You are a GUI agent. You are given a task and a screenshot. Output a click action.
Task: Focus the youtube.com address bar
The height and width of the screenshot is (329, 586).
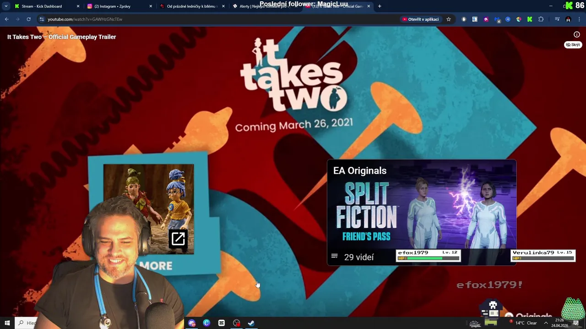tap(220, 19)
